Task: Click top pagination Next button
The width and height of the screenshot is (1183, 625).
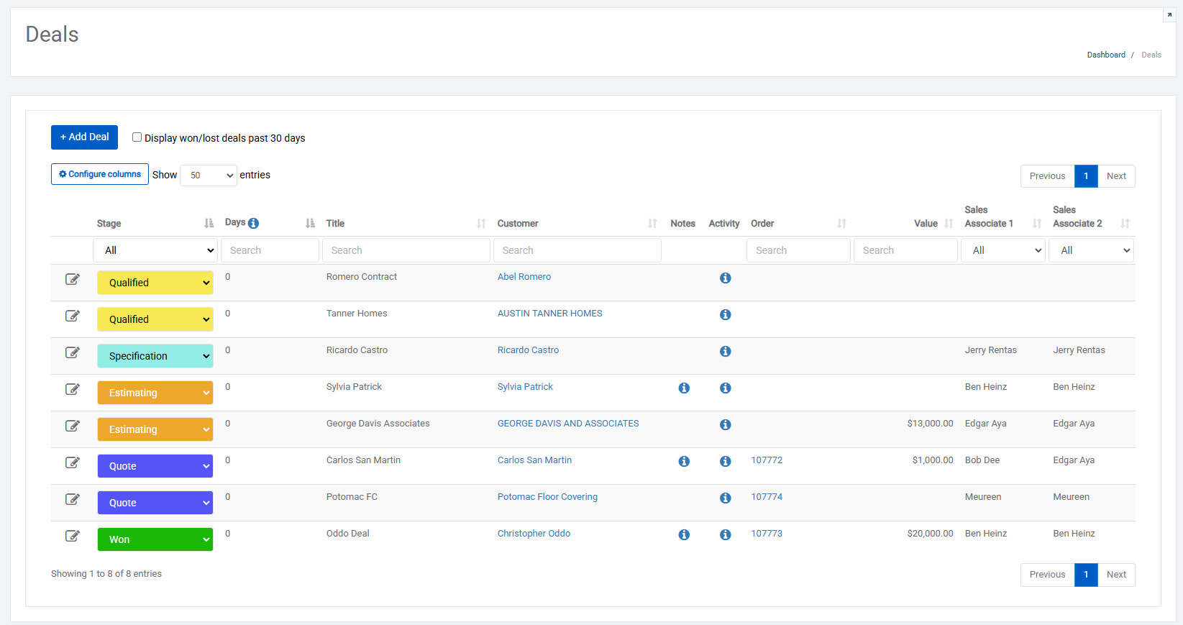Action: click(1116, 176)
